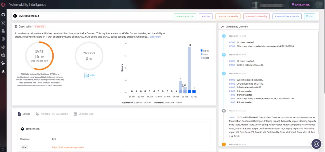
Task: Click '14 times tweeted' lifecycle entry
Action: coord(245,43)
